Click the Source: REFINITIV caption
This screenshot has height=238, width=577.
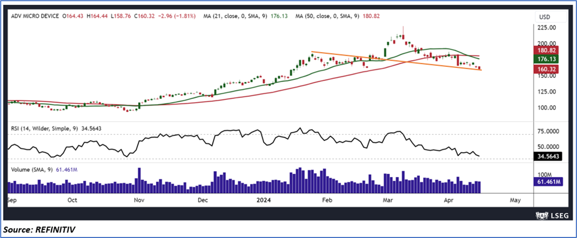click(x=40, y=230)
